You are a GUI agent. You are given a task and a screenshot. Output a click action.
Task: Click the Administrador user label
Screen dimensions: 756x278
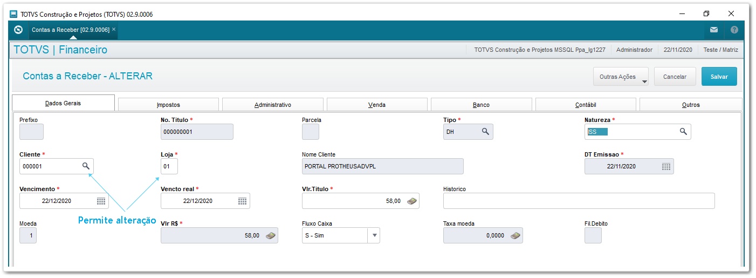coord(634,50)
